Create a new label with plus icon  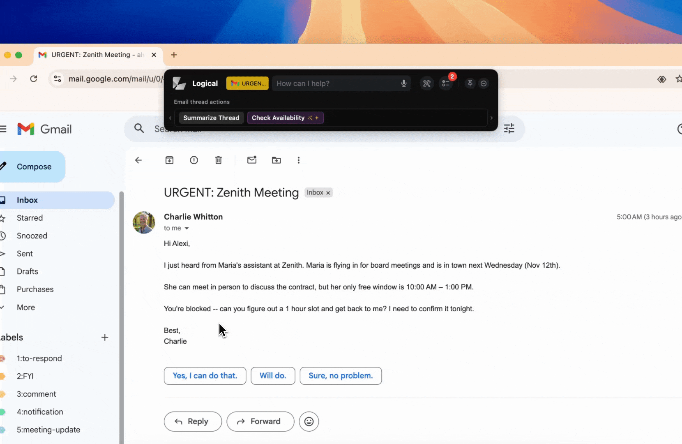coord(105,338)
